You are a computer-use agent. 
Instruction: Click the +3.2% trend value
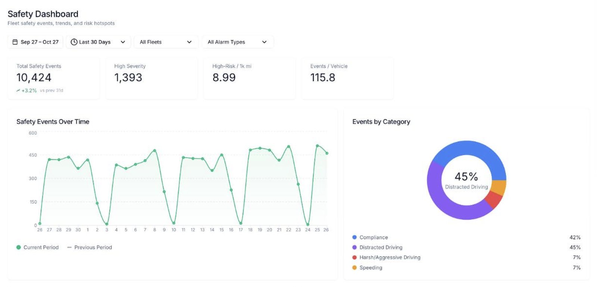coord(29,91)
